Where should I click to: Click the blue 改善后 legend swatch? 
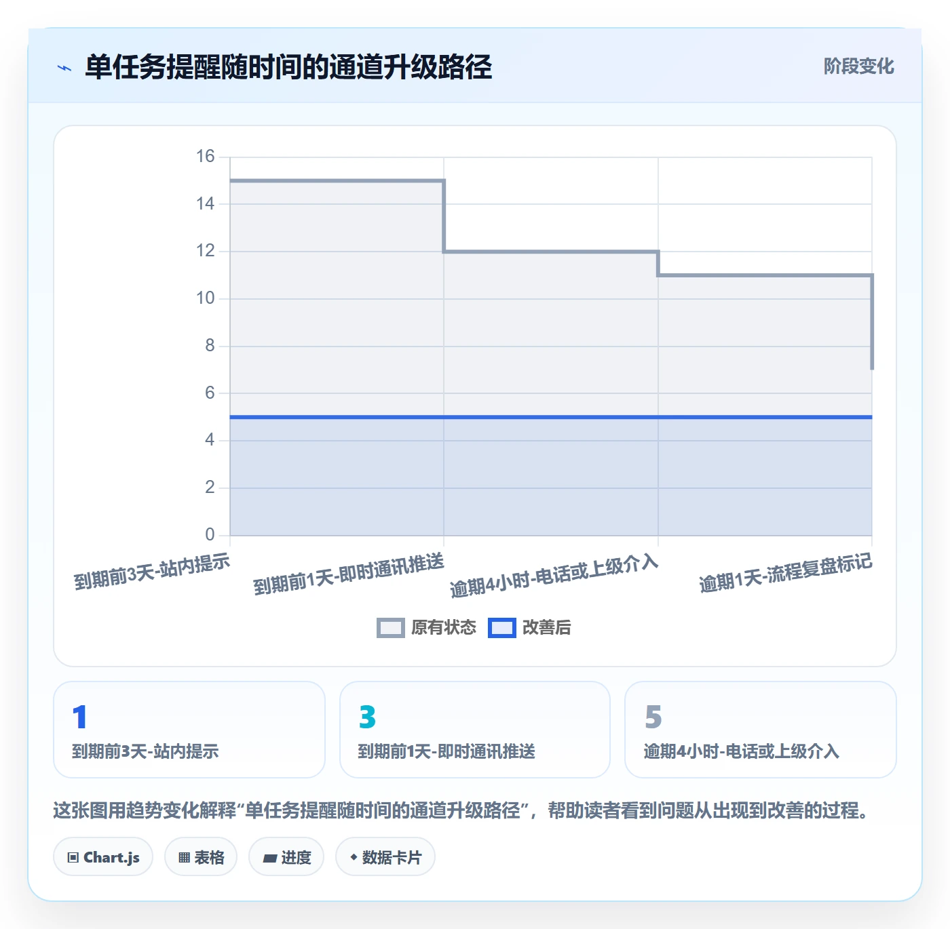coord(502,628)
